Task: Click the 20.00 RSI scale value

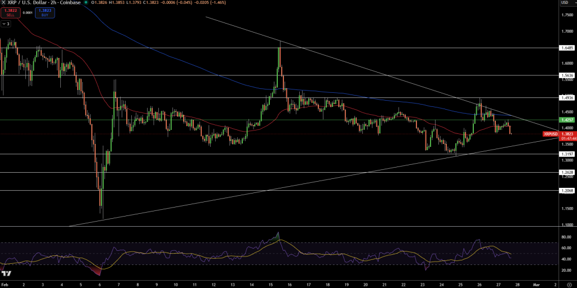Action: (566, 271)
